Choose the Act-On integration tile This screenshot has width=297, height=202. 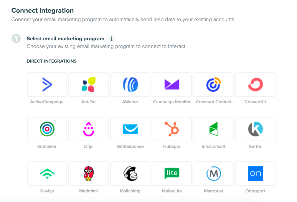89,84
